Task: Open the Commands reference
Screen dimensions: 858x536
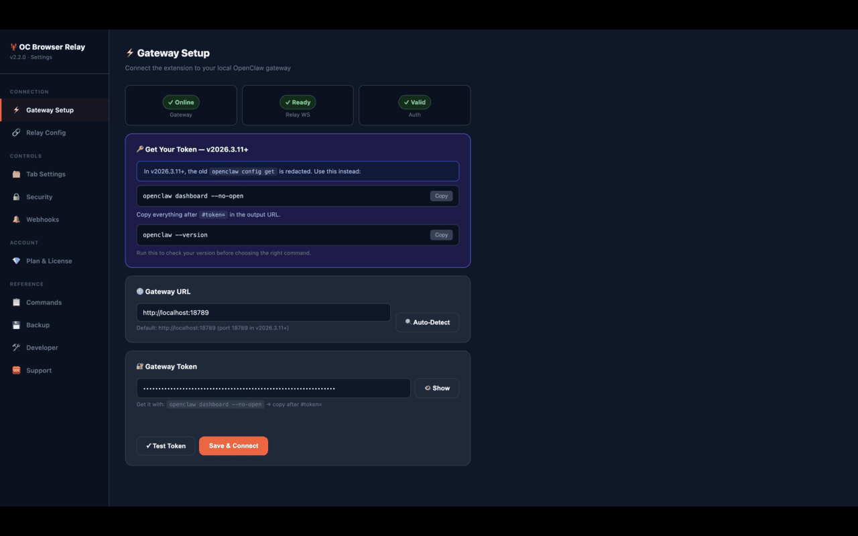Action: pos(54,303)
